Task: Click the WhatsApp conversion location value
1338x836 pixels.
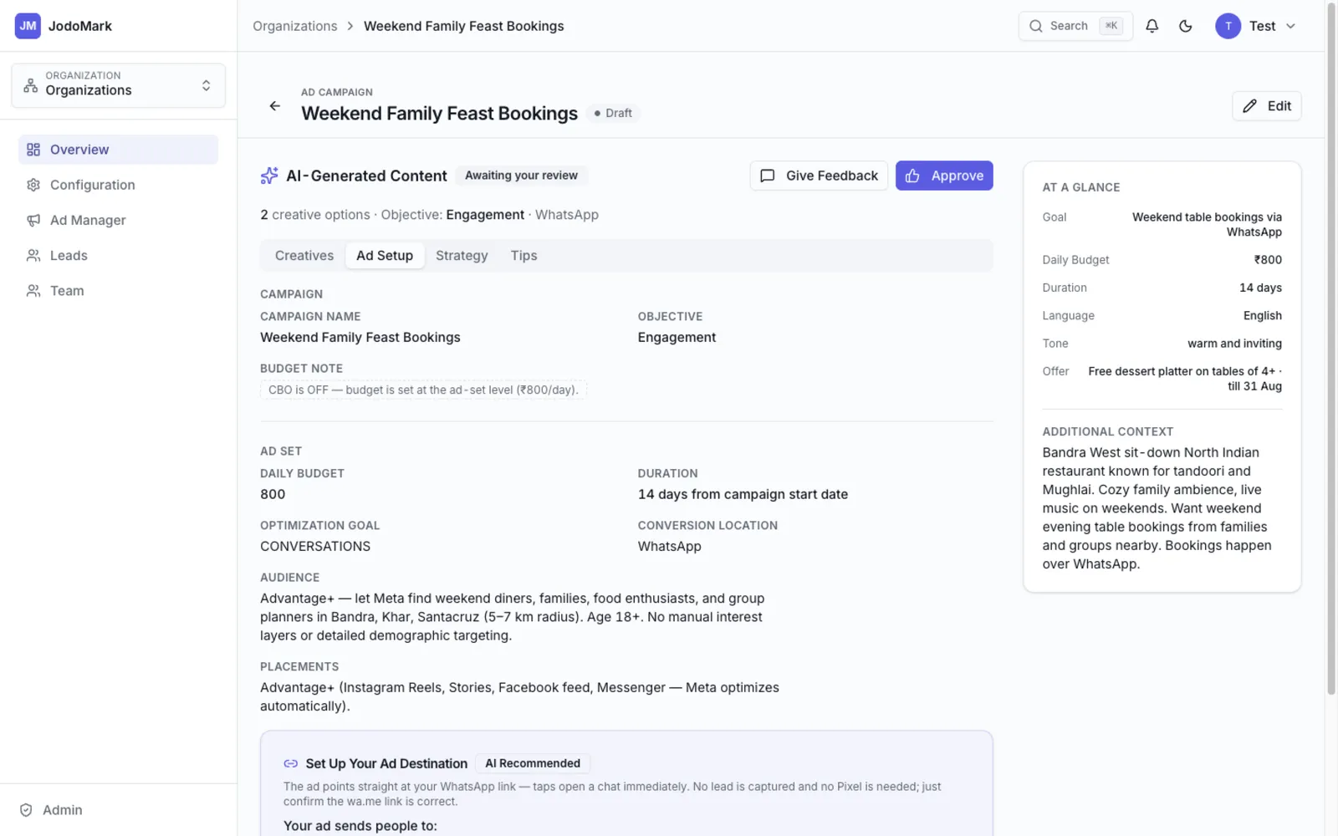Action: (670, 547)
